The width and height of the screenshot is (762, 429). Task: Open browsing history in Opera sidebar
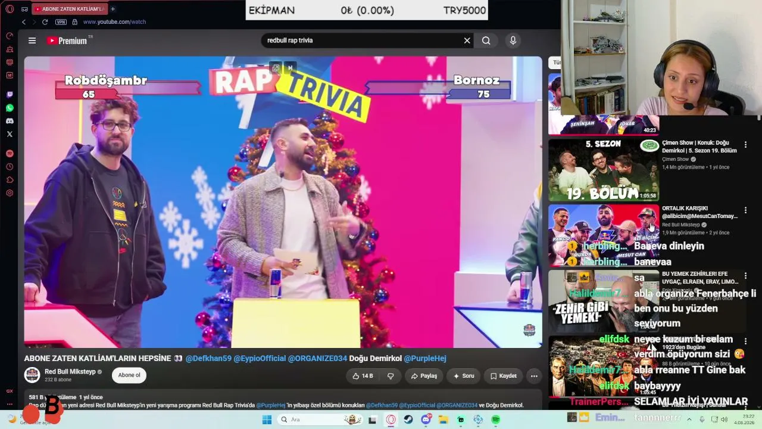pos(10,167)
